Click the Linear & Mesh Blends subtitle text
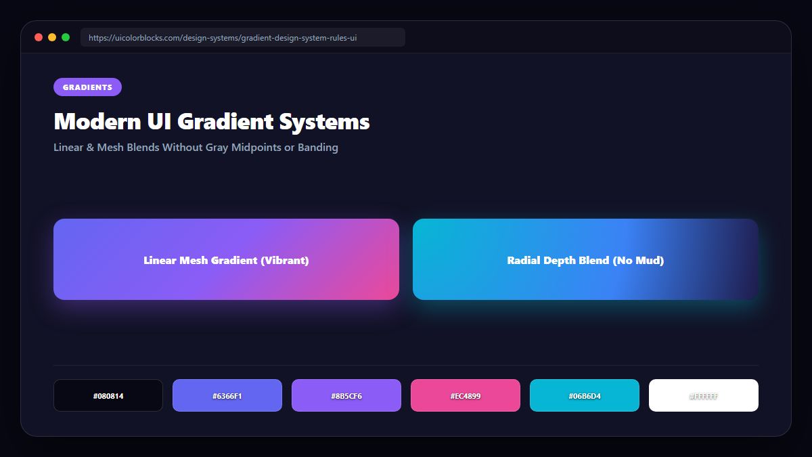Screen dimensions: 812x457 [196, 147]
